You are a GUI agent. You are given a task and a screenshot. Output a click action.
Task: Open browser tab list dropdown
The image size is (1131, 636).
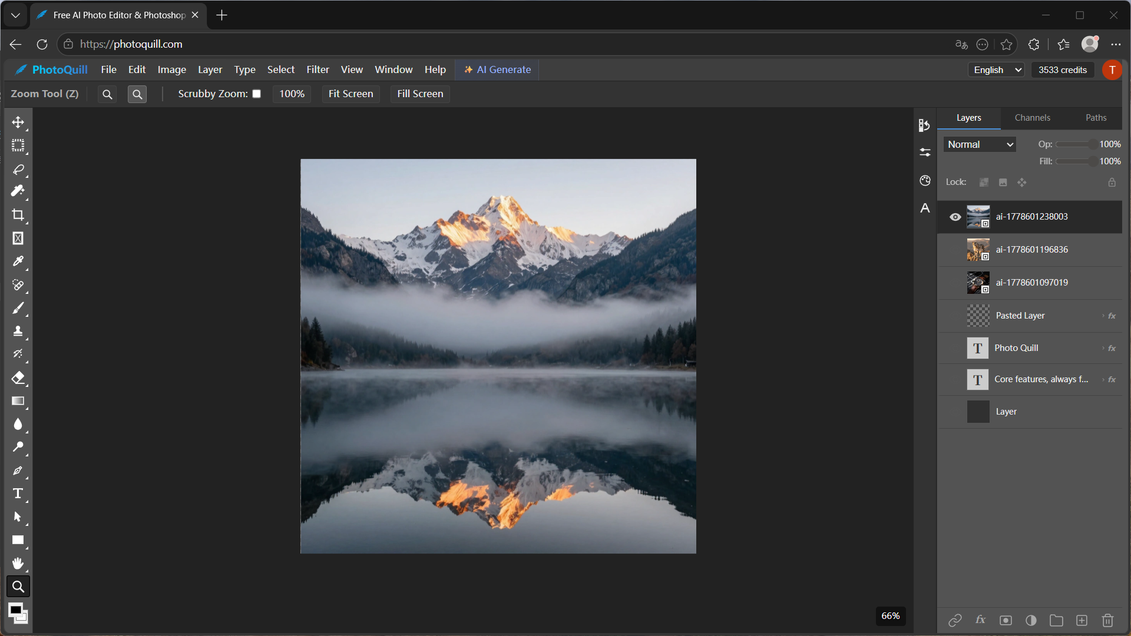pos(15,15)
